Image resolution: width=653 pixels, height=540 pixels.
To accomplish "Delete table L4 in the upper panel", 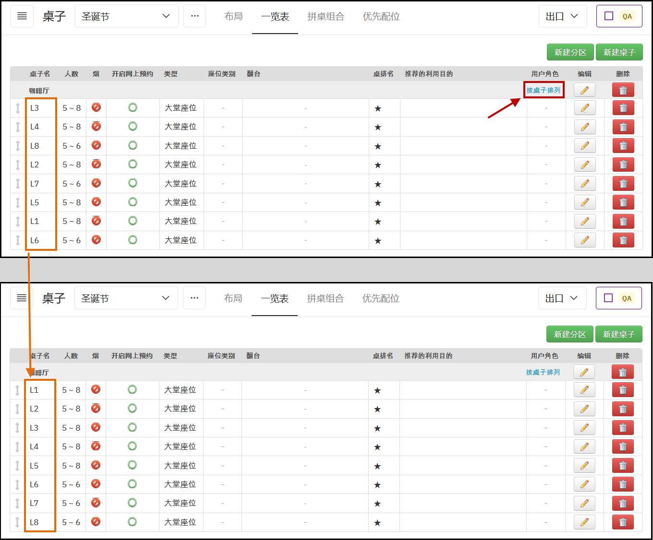I will (x=623, y=127).
